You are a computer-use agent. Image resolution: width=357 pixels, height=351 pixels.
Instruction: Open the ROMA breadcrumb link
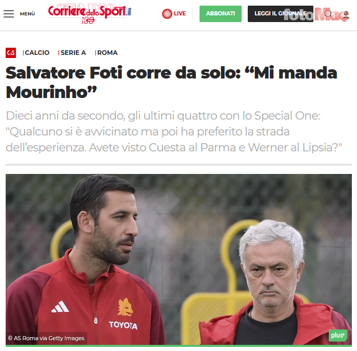[x=107, y=53]
